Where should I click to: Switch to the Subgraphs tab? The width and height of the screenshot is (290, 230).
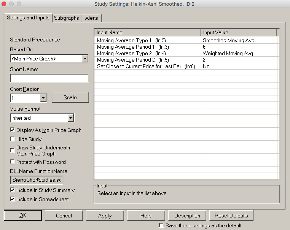pyautogui.click(x=67, y=18)
